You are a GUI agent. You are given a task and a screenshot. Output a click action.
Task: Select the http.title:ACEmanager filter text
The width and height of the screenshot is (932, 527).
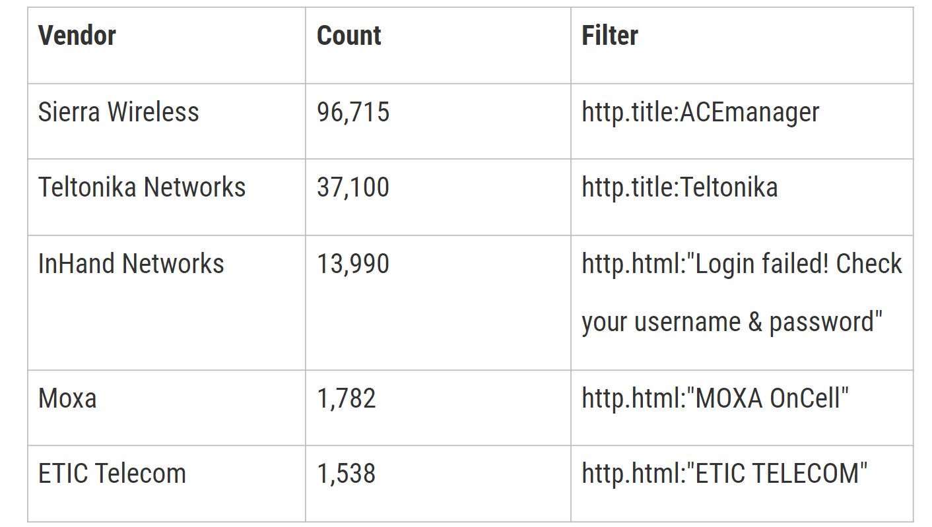click(700, 112)
